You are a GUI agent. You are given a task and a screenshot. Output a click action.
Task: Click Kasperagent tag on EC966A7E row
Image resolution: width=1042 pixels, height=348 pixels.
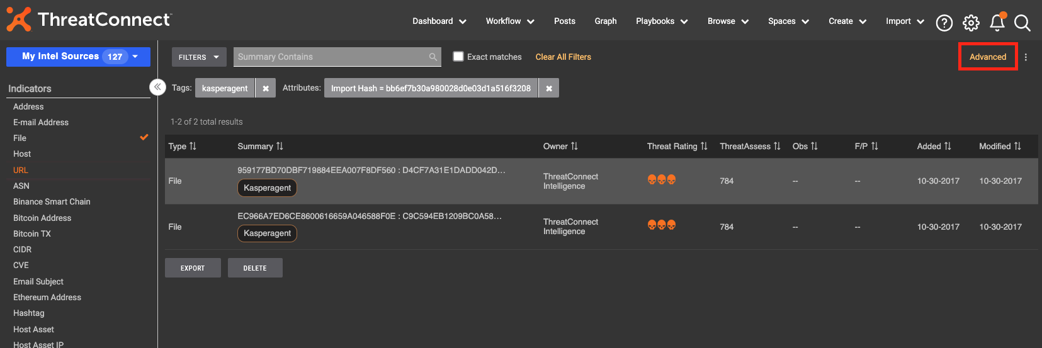267,233
